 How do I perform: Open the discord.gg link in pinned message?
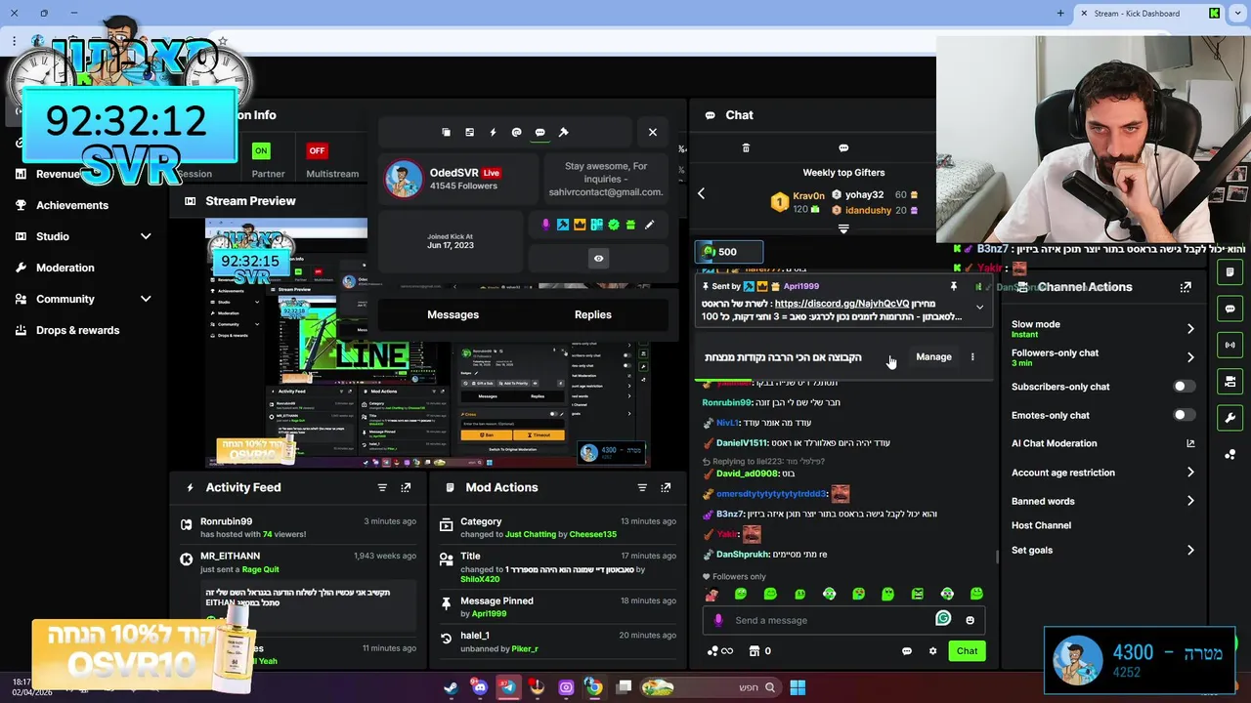841,304
